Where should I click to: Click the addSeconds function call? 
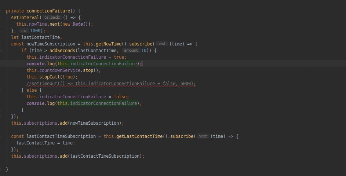click(62, 51)
